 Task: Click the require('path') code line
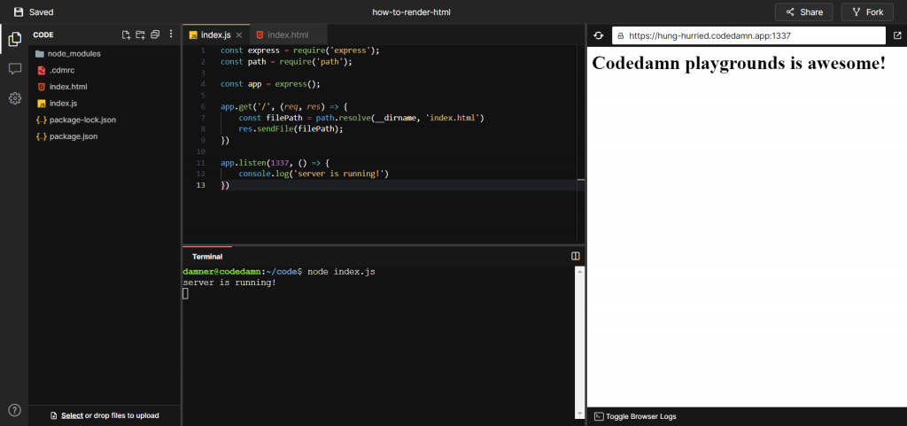pos(286,62)
